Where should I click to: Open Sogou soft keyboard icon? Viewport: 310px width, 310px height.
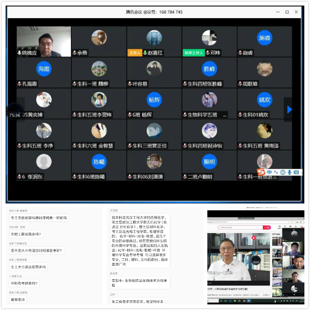coord(296,172)
